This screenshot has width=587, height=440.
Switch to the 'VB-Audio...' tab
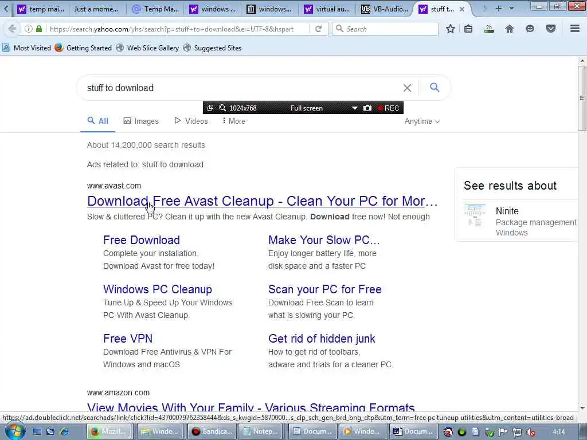click(x=385, y=9)
